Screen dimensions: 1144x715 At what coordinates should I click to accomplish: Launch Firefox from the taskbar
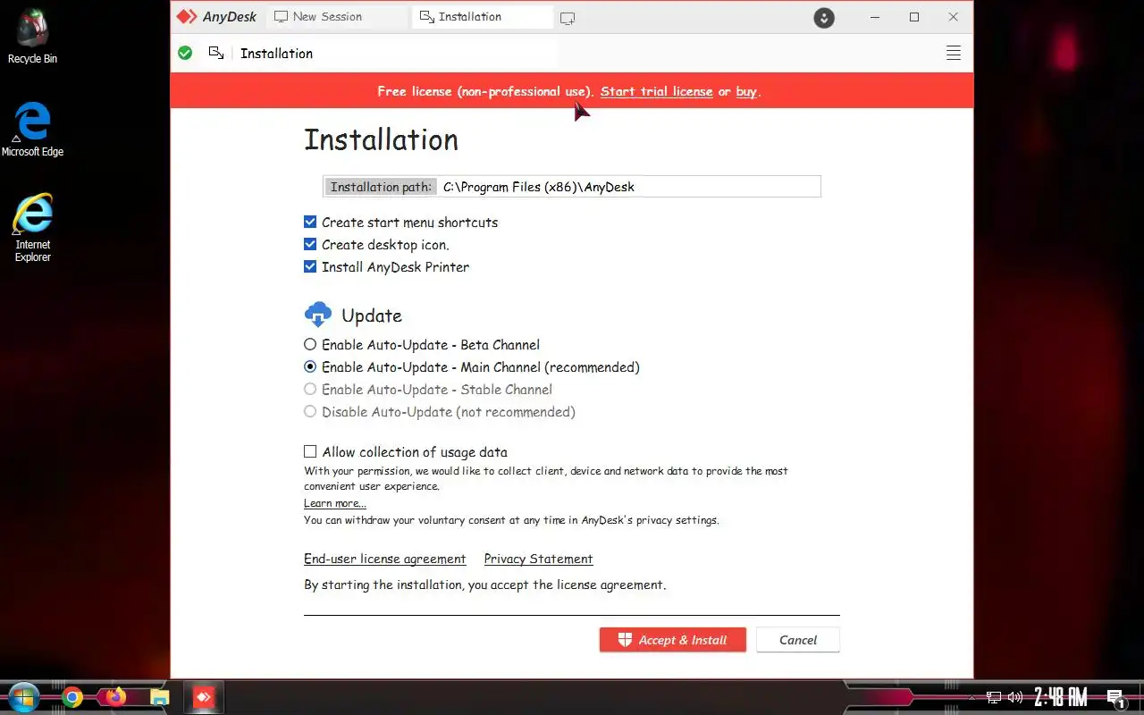(116, 697)
